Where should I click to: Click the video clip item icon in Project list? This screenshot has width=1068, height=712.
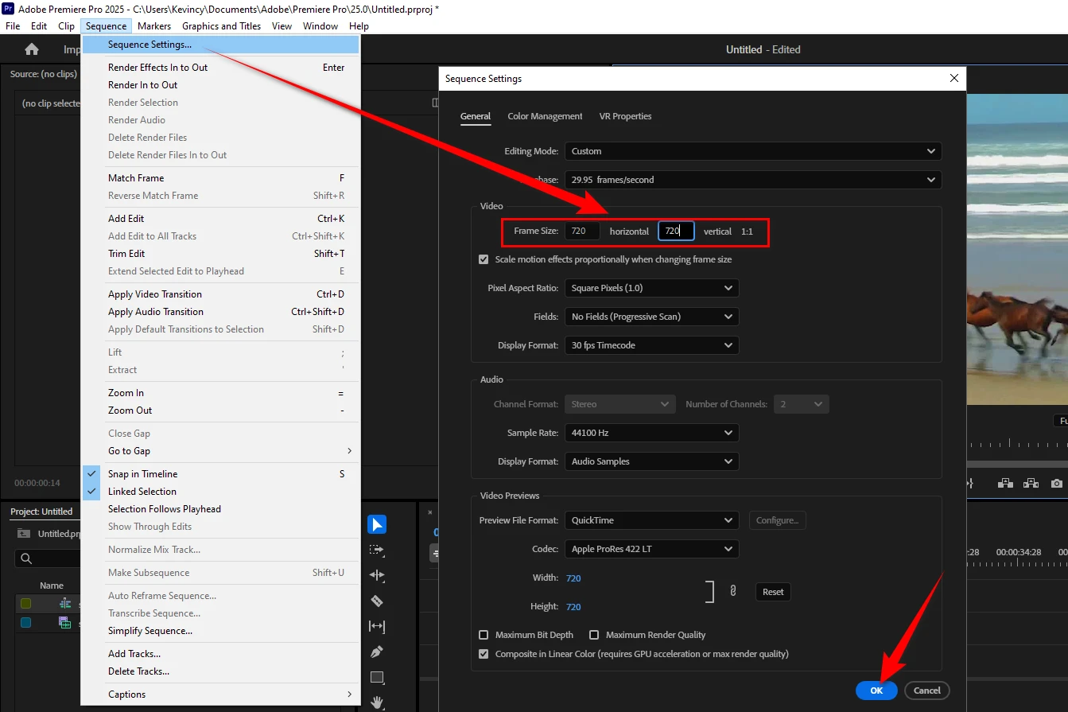pyautogui.click(x=65, y=623)
